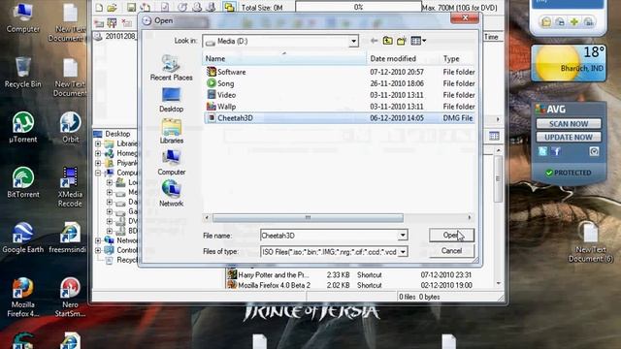The image size is (621, 349).
Task: Click the Recycle Bin desktop icon
Action: coord(23,72)
